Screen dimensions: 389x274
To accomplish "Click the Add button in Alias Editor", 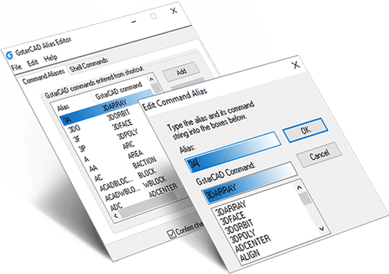I will (182, 72).
